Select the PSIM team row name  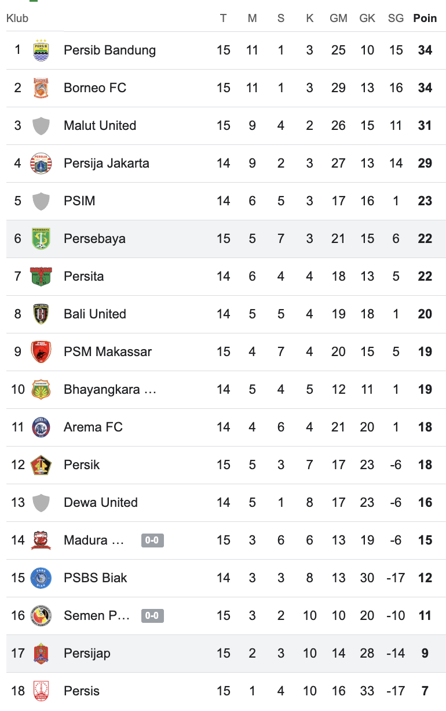(79, 201)
